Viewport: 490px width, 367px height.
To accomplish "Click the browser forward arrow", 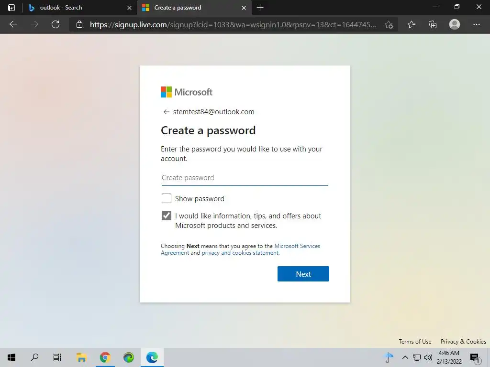I will coord(34,24).
